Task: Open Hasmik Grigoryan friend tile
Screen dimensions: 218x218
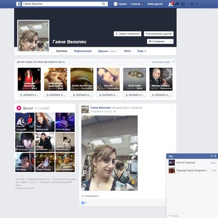Action: pos(25,122)
